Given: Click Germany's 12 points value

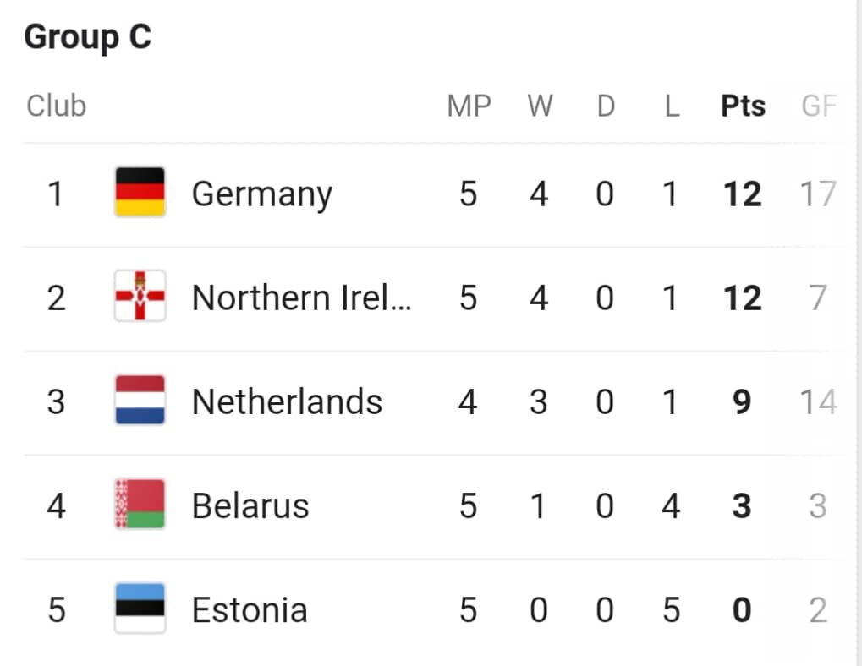Looking at the screenshot, I should tap(742, 194).
